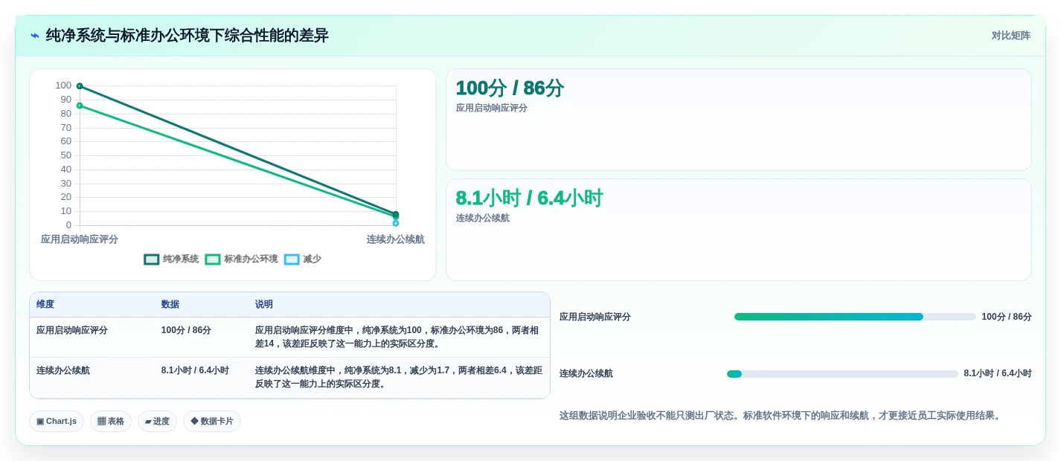Click the progress row label 连续办公续航
Screen dimensions: 1061x461
(x=586, y=374)
